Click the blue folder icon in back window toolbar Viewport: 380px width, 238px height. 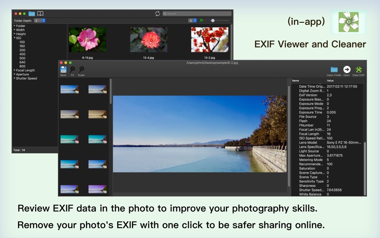32,14
